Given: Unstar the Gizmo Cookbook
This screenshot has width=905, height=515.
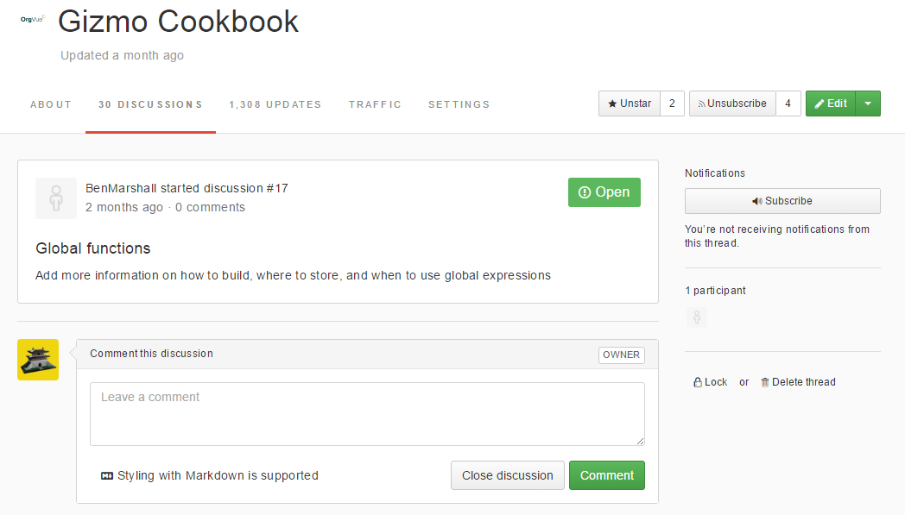Looking at the screenshot, I should [x=630, y=104].
